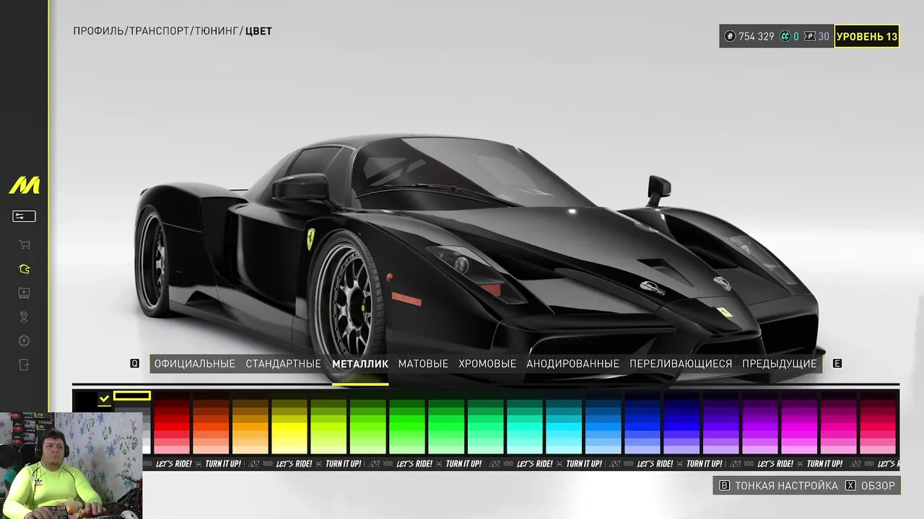Click the B key button icon
Image resolution: width=924 pixels, height=519 pixels.
725,486
